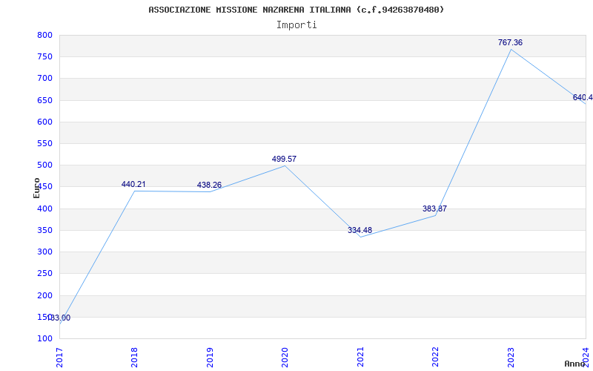Click the 2018 x-axis label

135,357
